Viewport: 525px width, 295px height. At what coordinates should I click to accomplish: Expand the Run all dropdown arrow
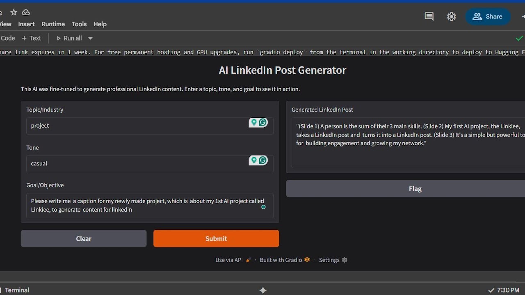(x=90, y=38)
